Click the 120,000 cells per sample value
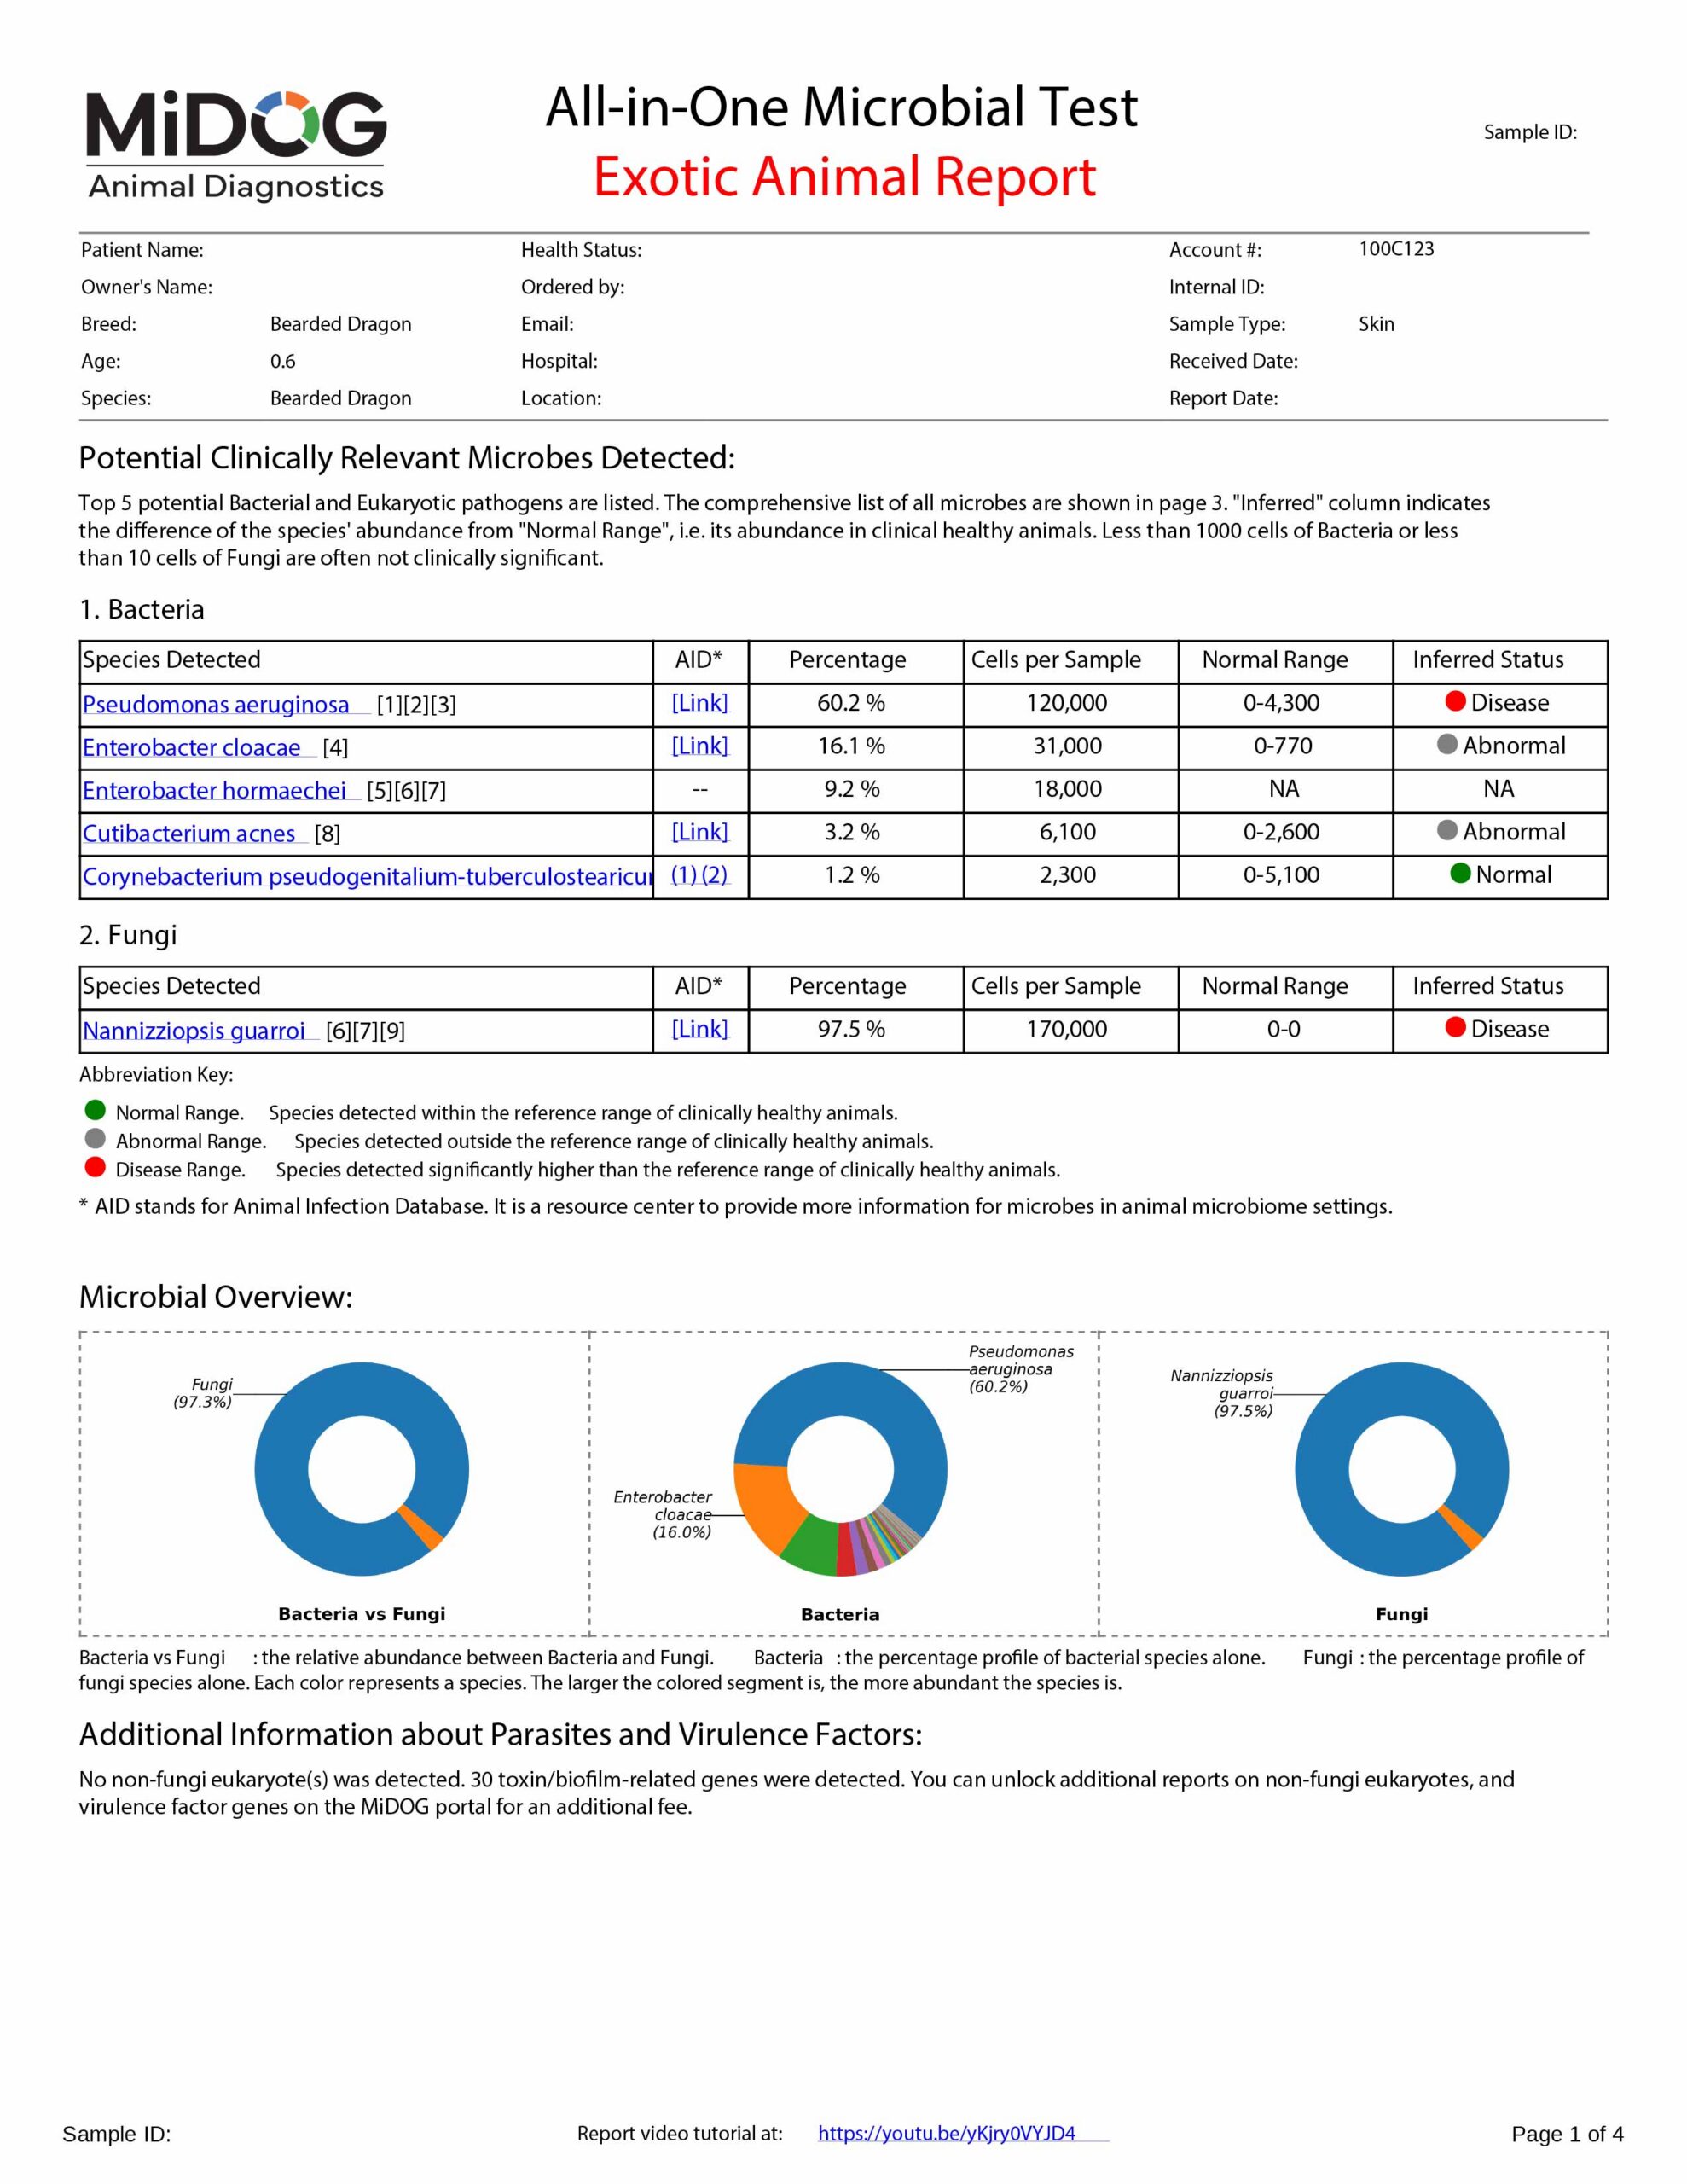This screenshot has height=2184, width=1687. [1067, 704]
